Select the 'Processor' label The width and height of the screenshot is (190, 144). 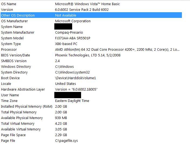[9, 50]
